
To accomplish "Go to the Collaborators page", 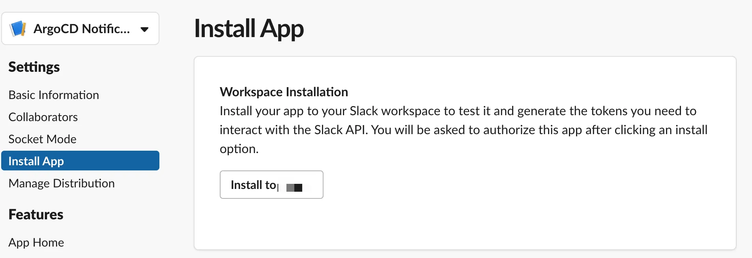I will [43, 117].
